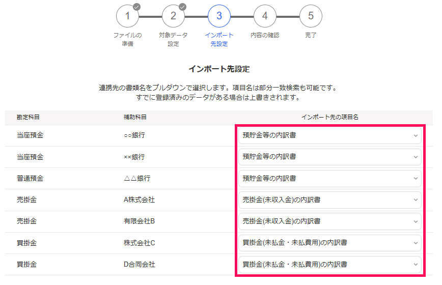Click the 対象データ設定 step label
Screen dimensions: 442x285
click(173, 39)
